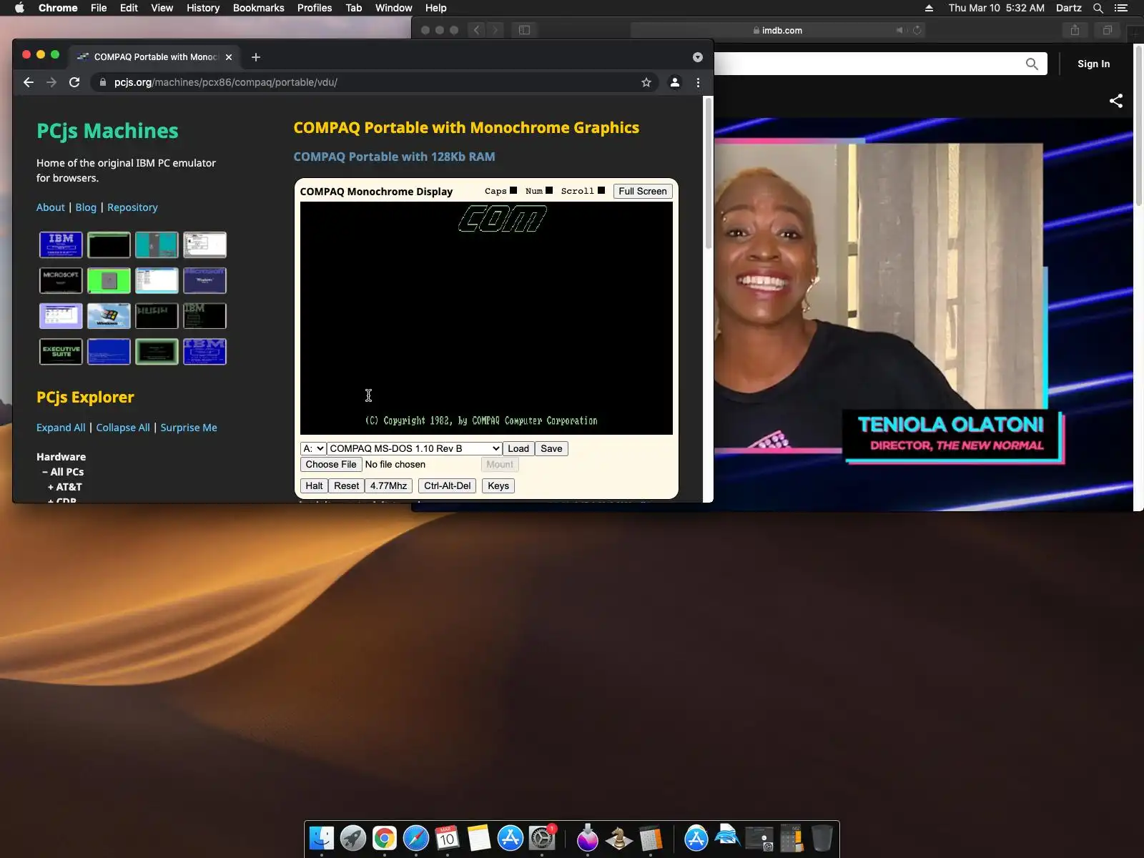
Task: Open the History menu
Action: tap(203, 8)
